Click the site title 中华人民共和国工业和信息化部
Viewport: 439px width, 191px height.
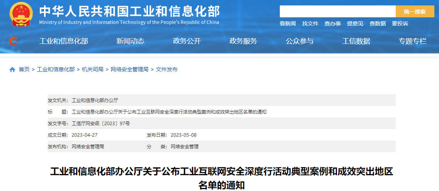(129, 12)
